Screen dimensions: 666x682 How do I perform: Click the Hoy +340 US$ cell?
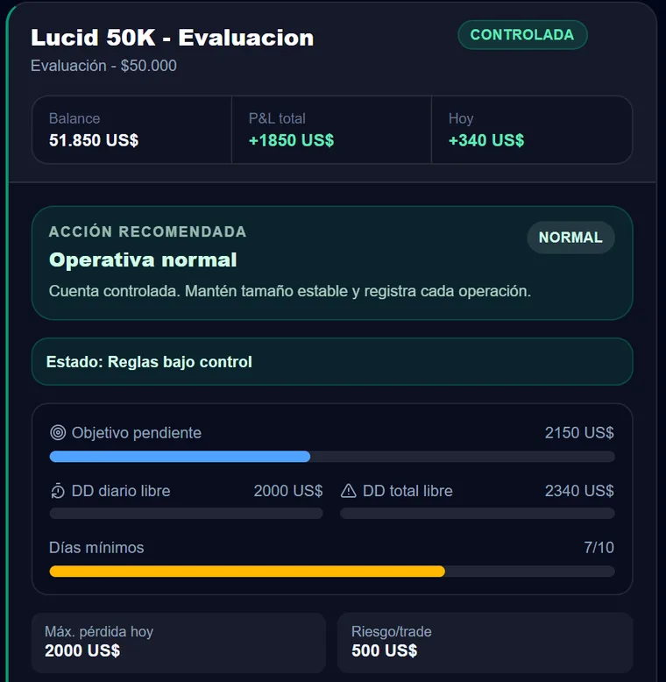(x=532, y=130)
